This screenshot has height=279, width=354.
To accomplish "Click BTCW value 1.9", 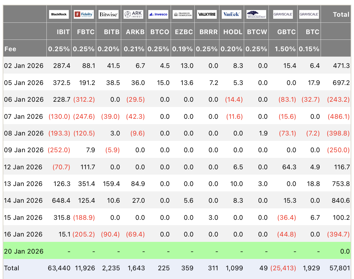I will point(263,133).
